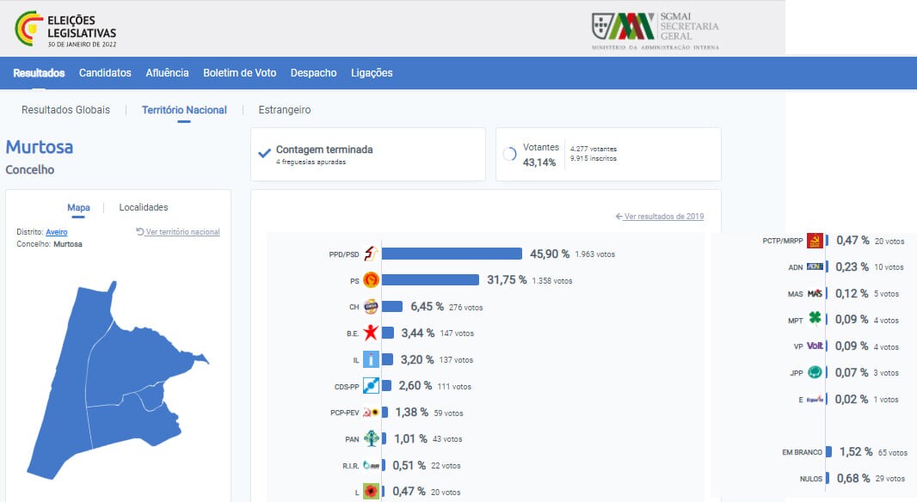Click the B.E. red star logo

tap(371, 333)
